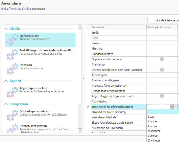
Task: Collapse the Allmän section
Action: pyautogui.click(x=6, y=29)
